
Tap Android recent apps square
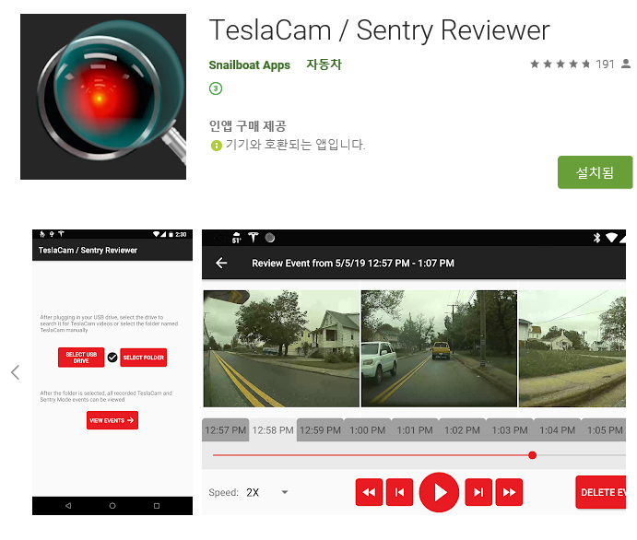click(157, 506)
